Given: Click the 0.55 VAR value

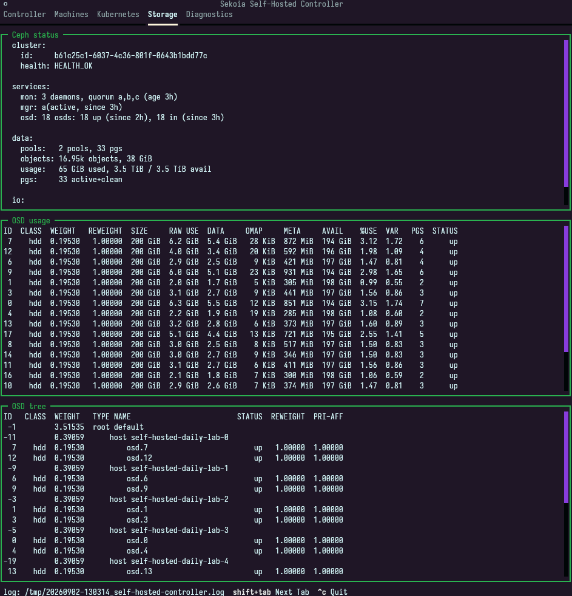Looking at the screenshot, I should tap(394, 283).
